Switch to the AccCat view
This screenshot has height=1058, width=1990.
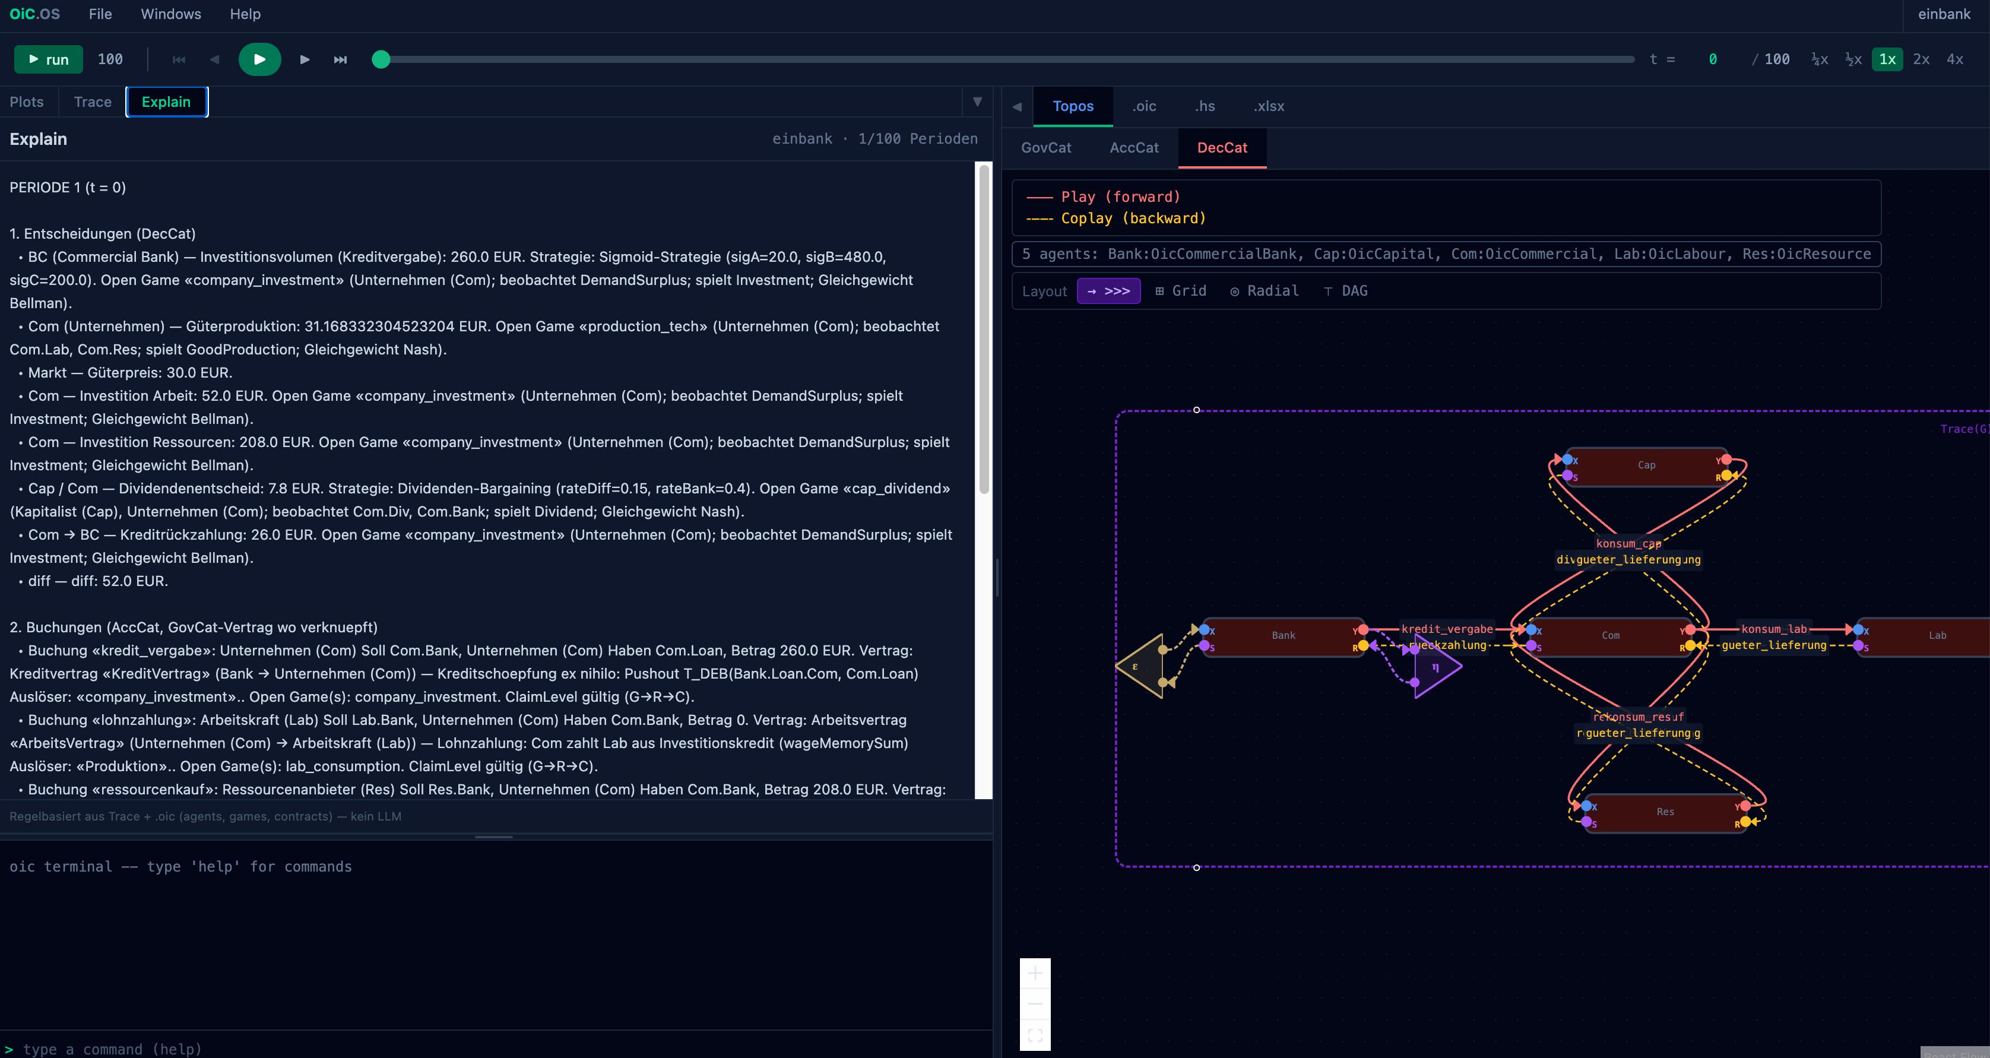[1134, 148]
